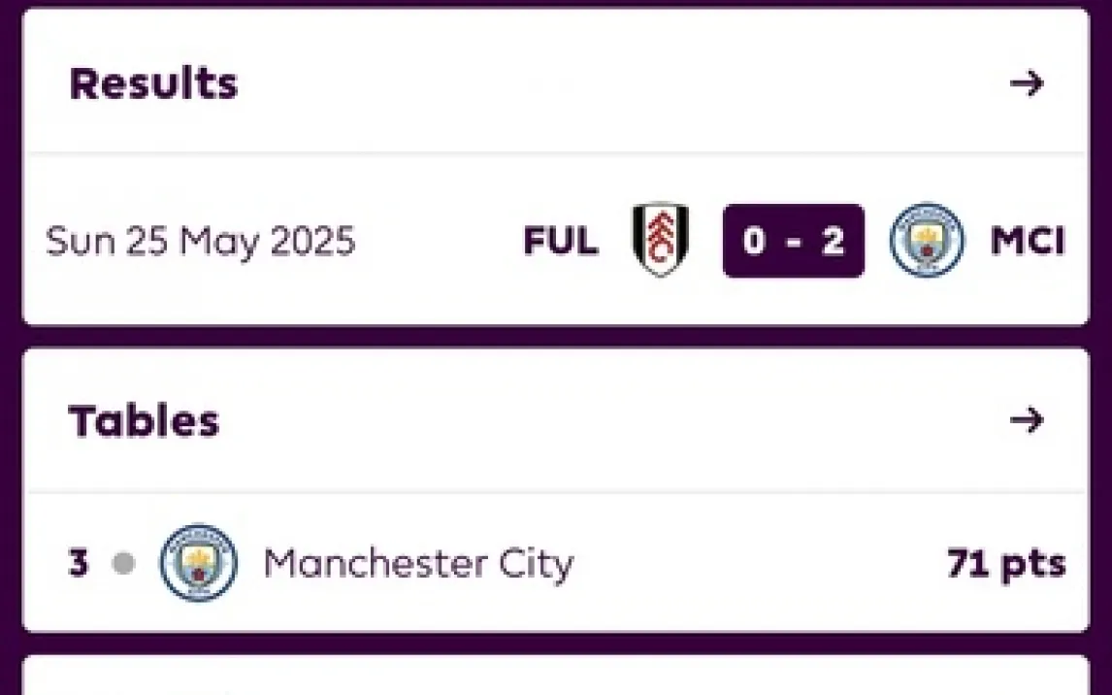Click the Manchester City crest beside MCI
The height and width of the screenshot is (695, 1112).
point(927,240)
